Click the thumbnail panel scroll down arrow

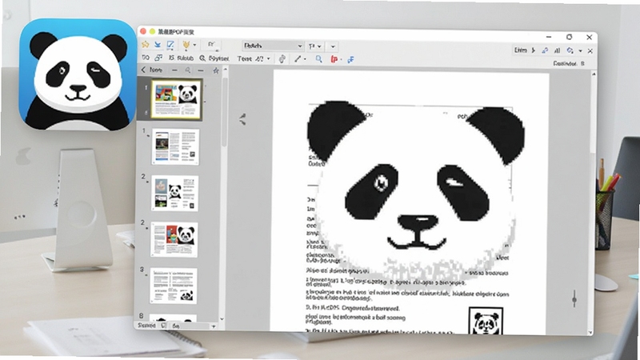coord(222,319)
